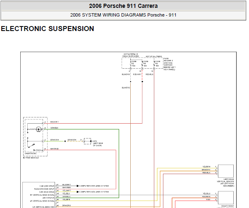Screen dimensions: 249x208
Task: Click the "BUTTON MODULE" label
Action: coord(31,158)
